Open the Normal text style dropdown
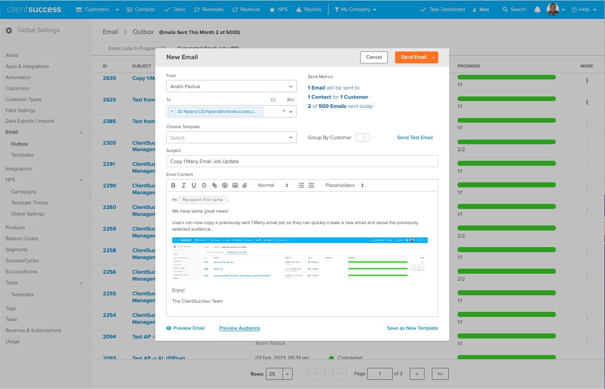Viewport: 605px width, 389px height. click(273, 186)
